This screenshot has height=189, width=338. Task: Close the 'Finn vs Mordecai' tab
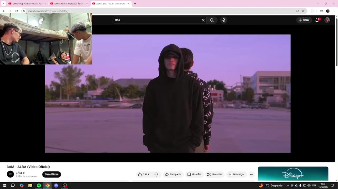87,4
